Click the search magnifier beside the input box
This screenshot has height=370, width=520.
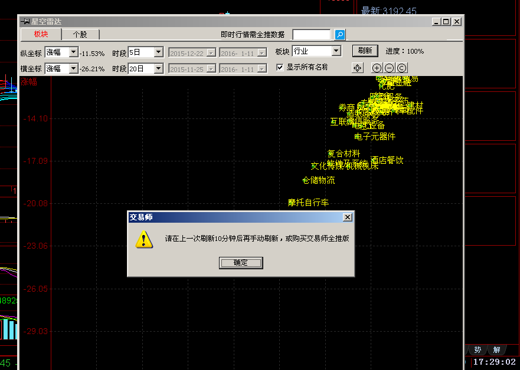pyautogui.click(x=339, y=34)
